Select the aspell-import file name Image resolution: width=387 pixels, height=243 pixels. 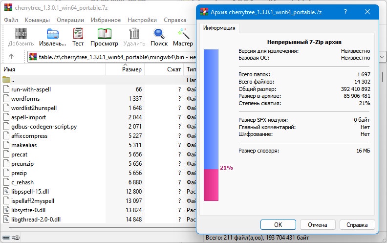point(29,117)
